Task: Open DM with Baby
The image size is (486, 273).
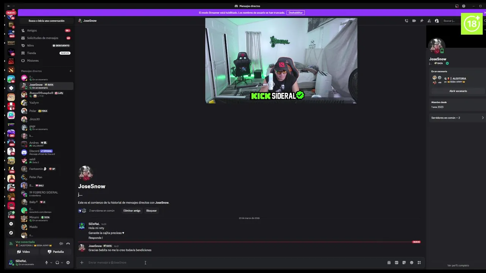Action: coord(46,202)
